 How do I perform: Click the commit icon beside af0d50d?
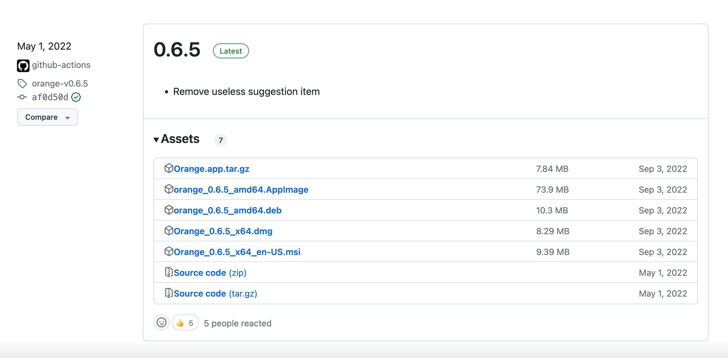[x=22, y=97]
